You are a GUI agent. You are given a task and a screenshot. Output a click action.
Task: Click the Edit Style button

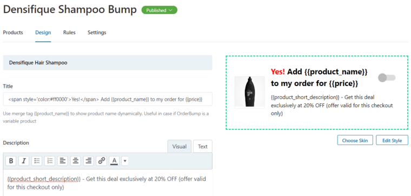392,140
